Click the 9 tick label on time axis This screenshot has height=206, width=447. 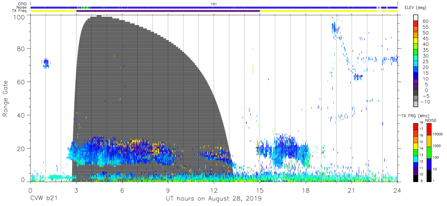pos(168,190)
